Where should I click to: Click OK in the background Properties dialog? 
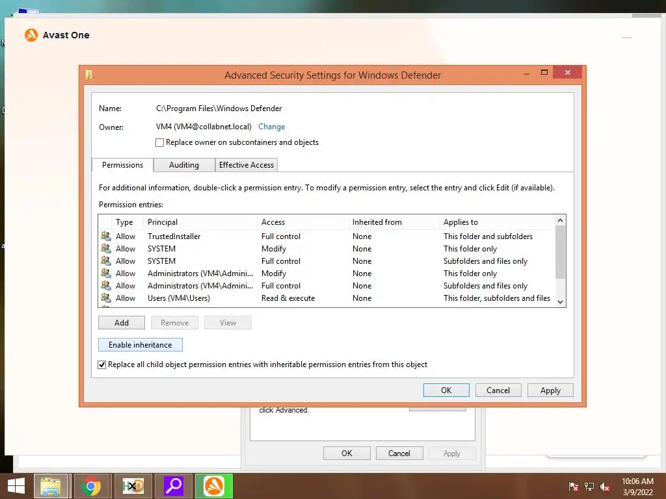click(x=347, y=453)
